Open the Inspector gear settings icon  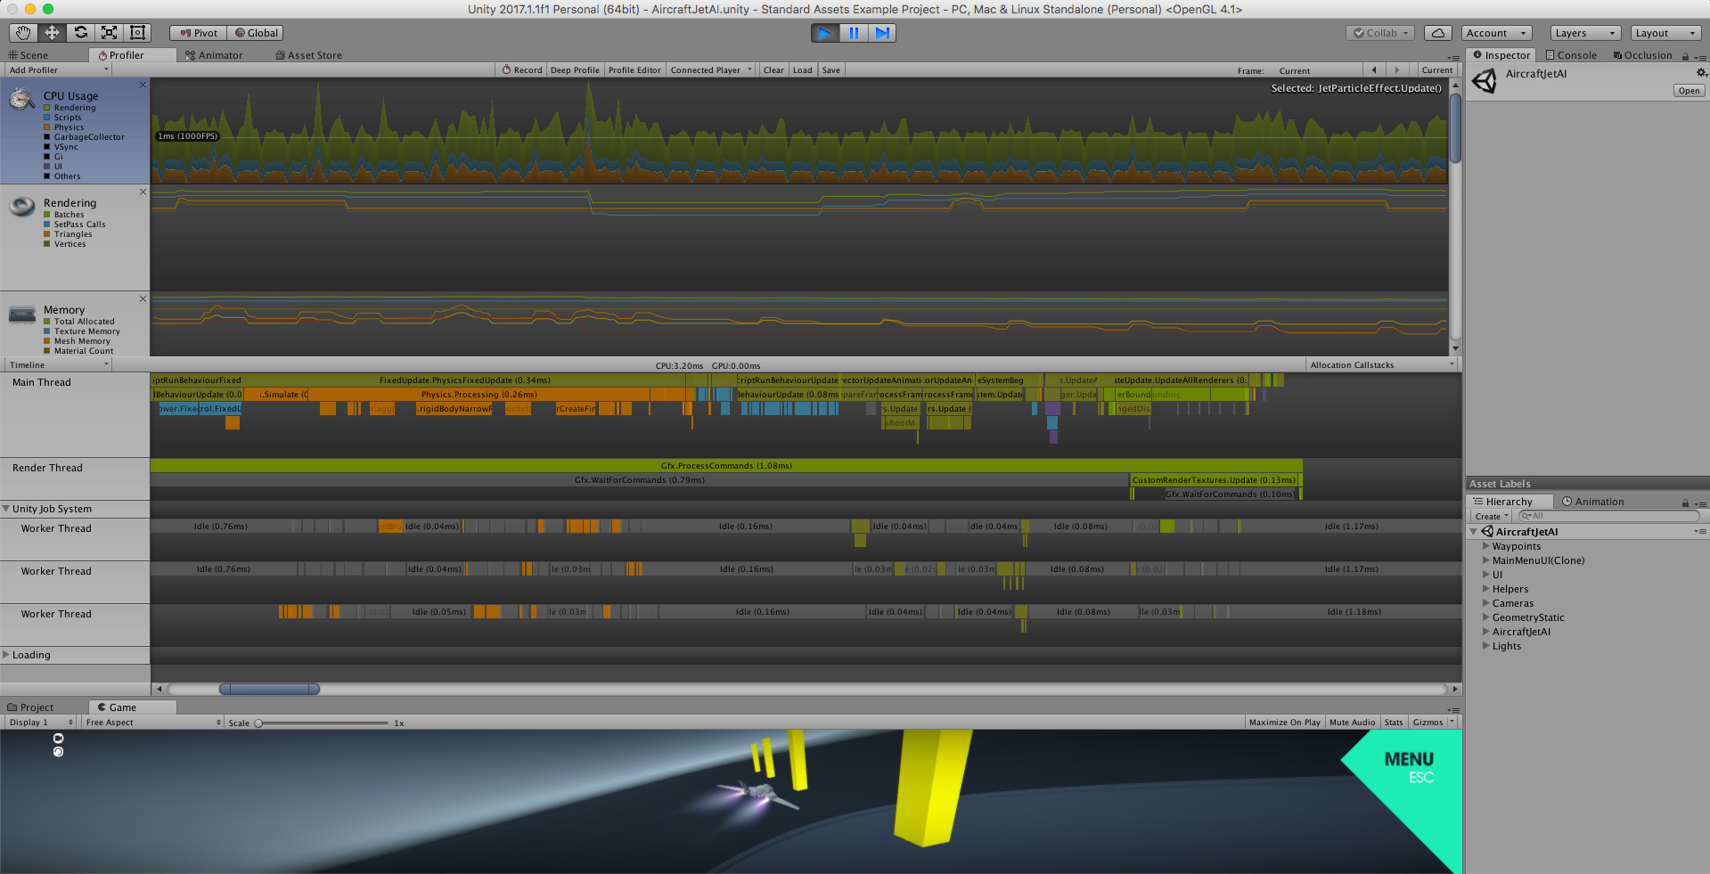(x=1701, y=73)
